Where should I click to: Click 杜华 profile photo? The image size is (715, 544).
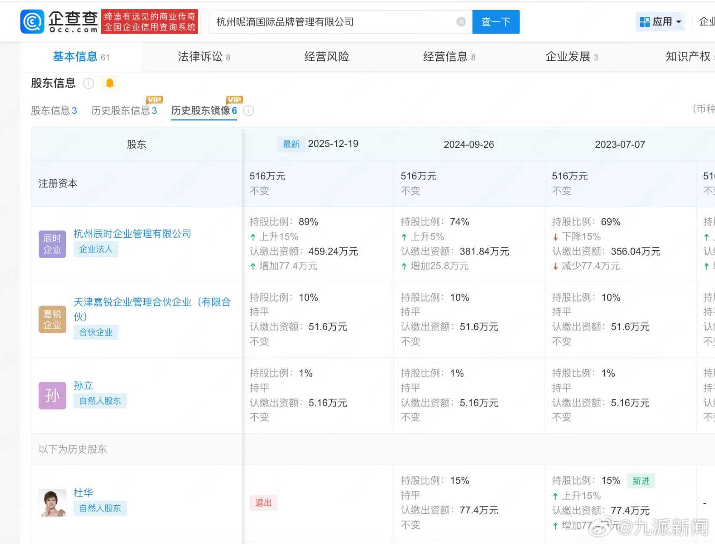click(52, 502)
